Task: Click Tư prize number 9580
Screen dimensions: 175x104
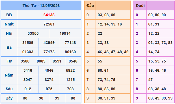Action: coord(25,61)
